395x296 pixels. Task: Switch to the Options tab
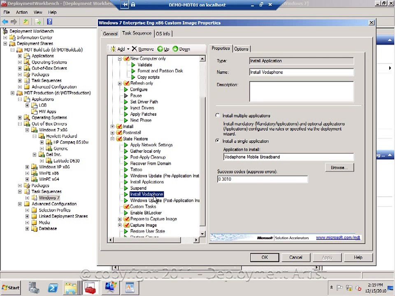pos(241,49)
